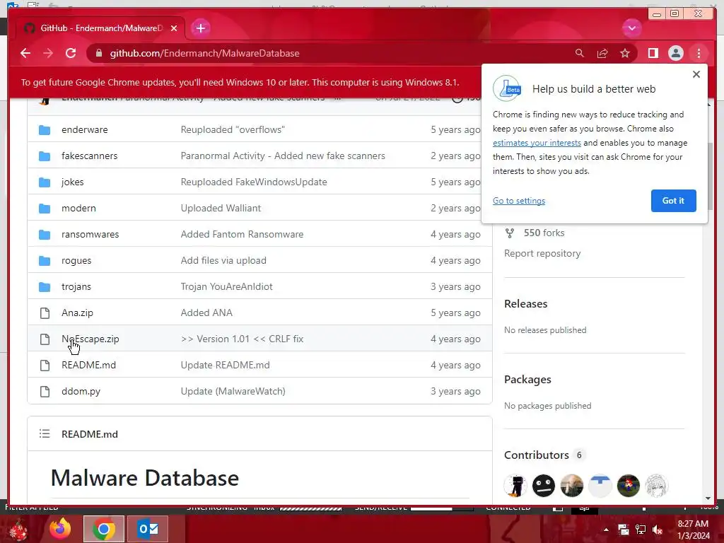Dismiss the 'Help us build a better web' popup

click(x=696, y=74)
